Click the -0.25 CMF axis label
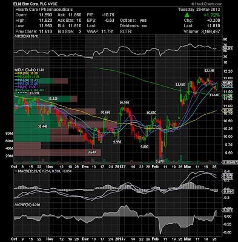 coord(228,224)
